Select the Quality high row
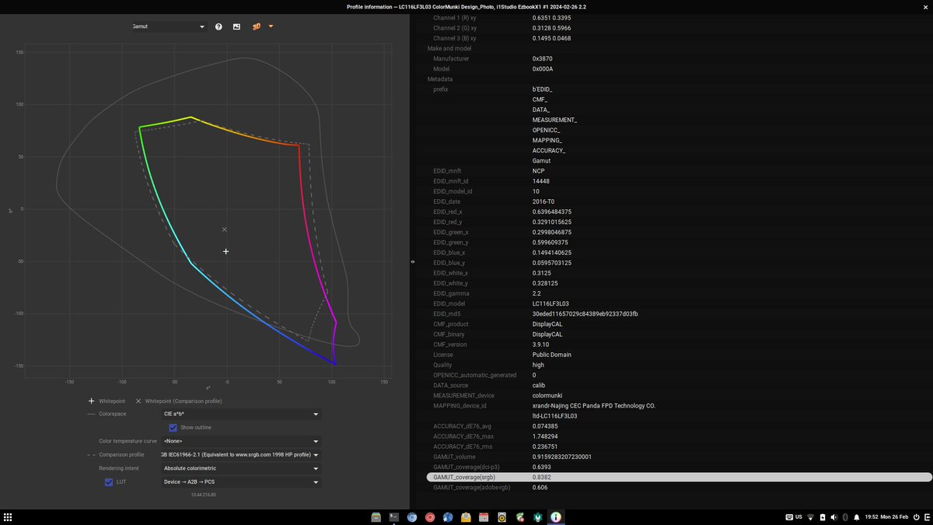Viewport: 933px width, 525px height. [679, 365]
